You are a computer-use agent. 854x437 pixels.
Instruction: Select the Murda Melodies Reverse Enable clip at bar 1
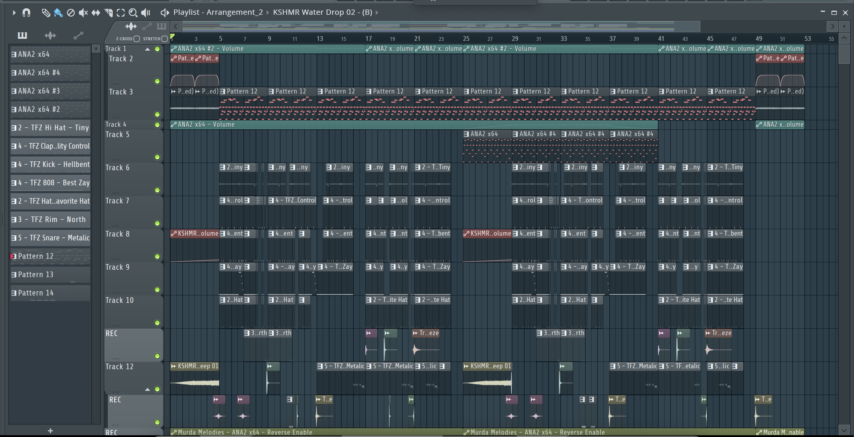tap(316, 432)
